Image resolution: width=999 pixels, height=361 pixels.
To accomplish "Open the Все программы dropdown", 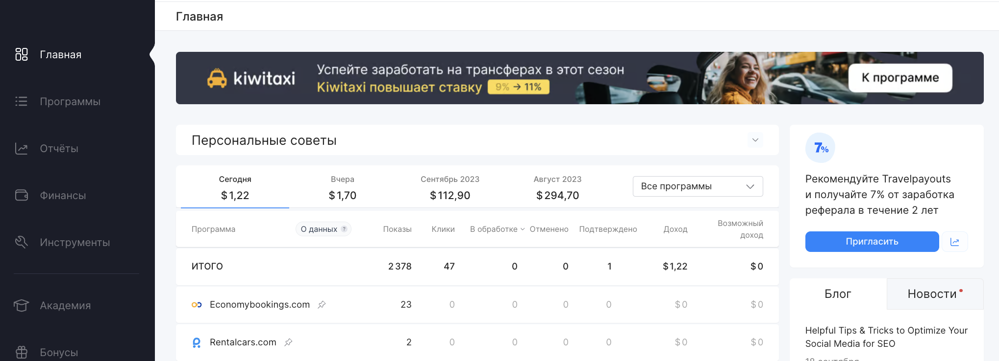I will (x=698, y=186).
